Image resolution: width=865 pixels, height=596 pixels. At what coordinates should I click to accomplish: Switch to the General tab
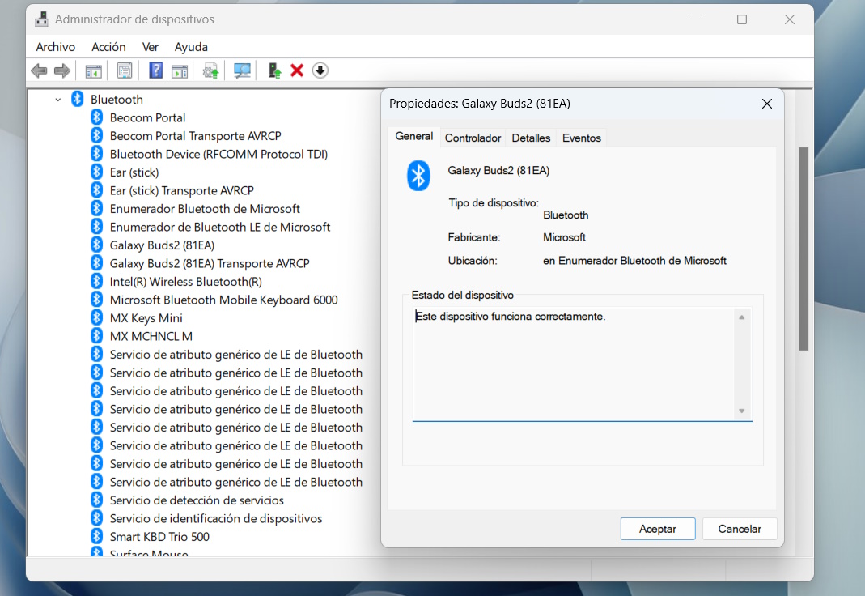(414, 136)
